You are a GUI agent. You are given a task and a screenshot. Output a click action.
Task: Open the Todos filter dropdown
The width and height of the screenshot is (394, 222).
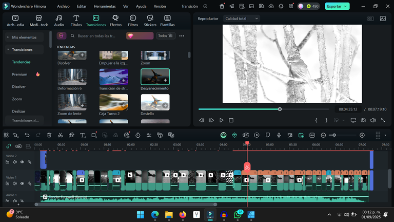165,36
